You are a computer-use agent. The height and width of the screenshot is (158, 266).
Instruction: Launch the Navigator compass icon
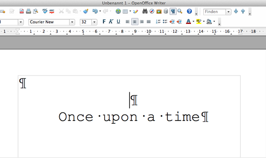tap(152, 11)
